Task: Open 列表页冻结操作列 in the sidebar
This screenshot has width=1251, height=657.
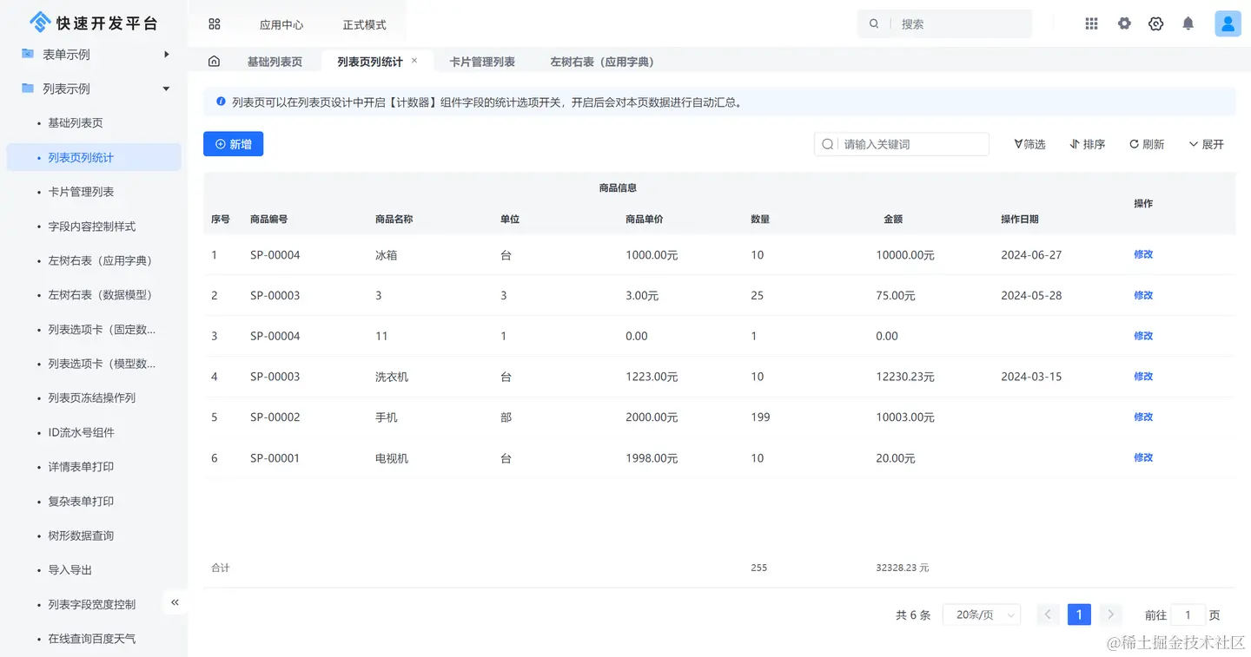Action: 92,398
